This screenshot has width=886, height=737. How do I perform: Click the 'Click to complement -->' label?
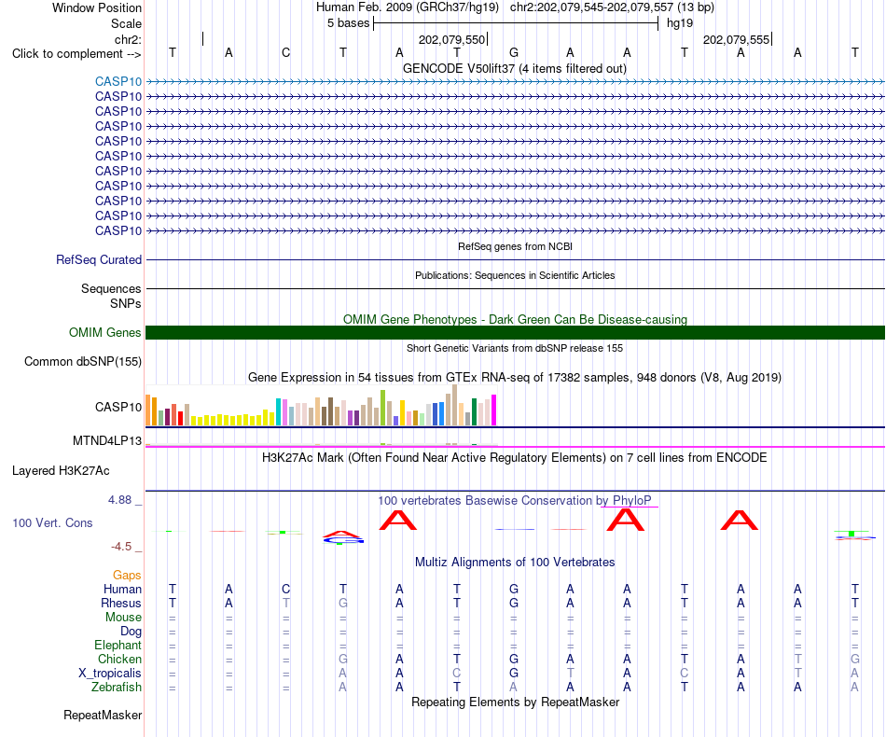click(76, 54)
